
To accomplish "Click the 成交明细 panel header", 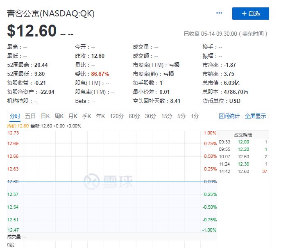I will [243, 135].
